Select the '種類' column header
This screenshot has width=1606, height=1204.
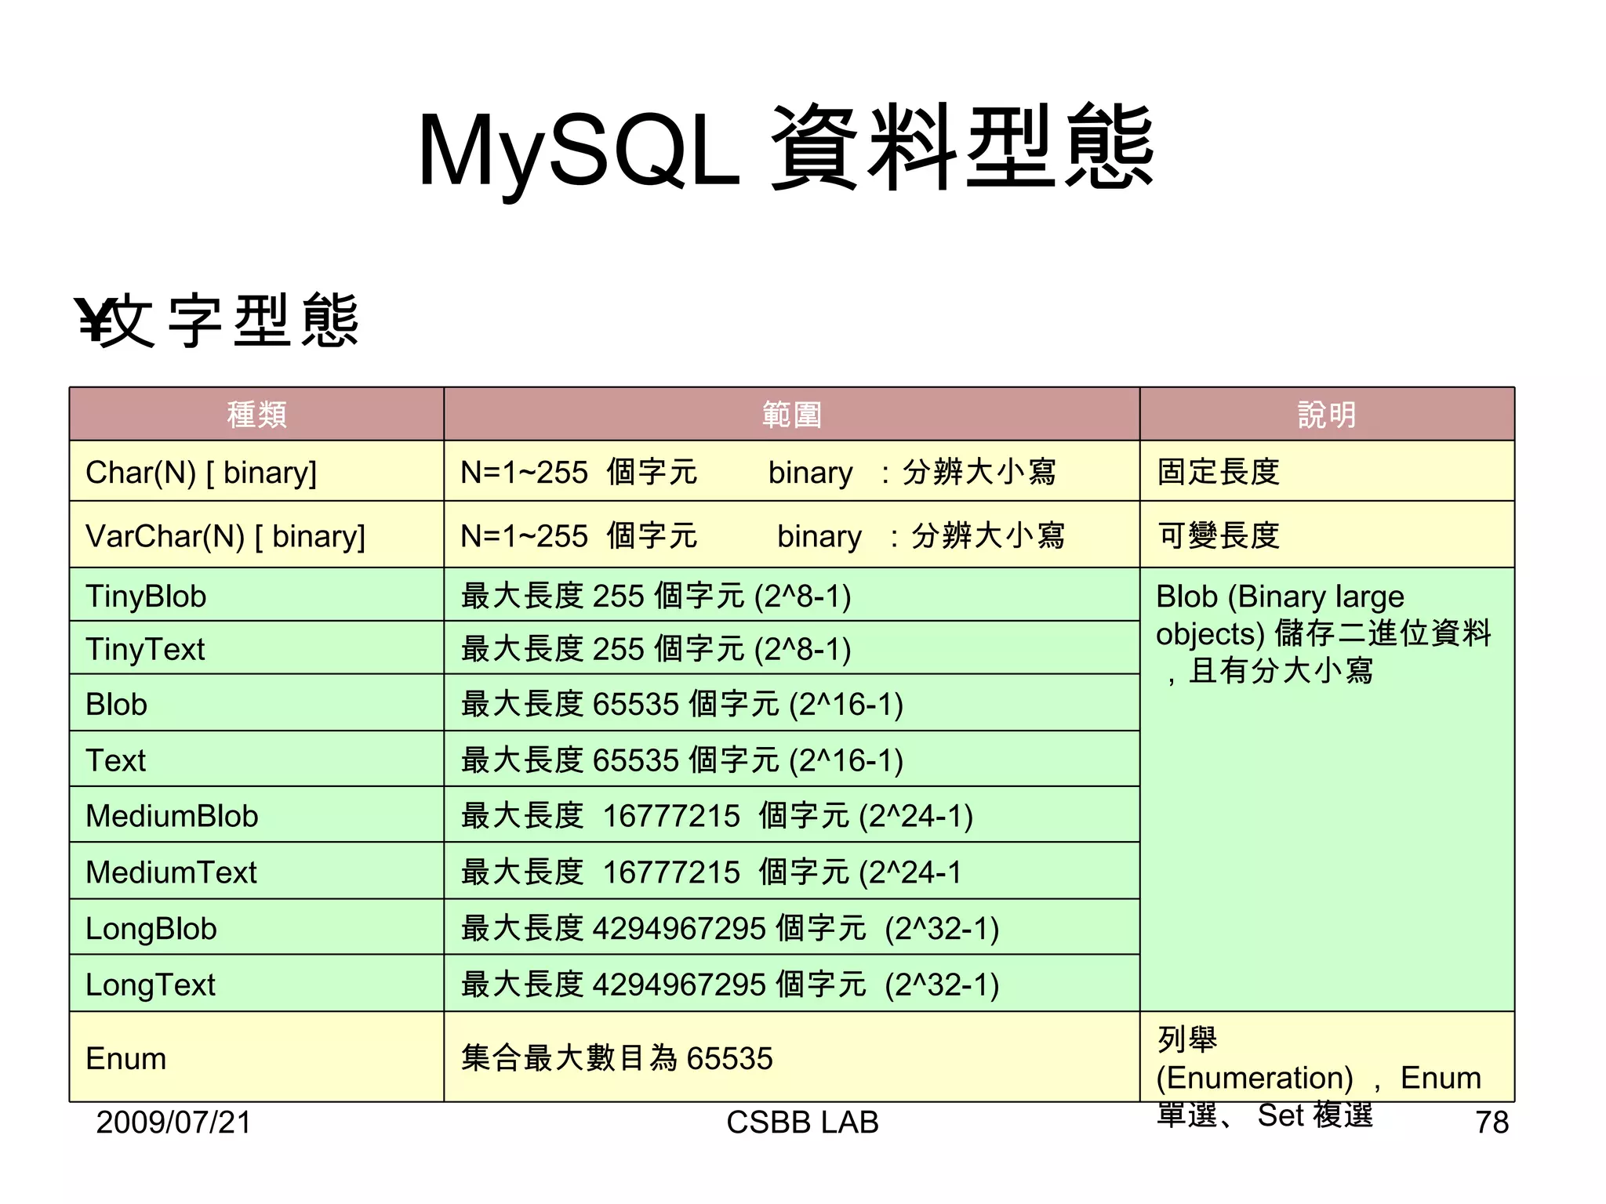point(256,415)
